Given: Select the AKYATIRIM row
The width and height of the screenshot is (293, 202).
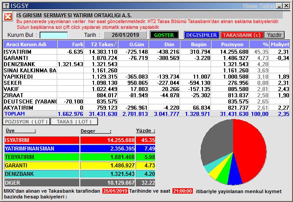Looking at the screenshot, I should click(x=146, y=107).
